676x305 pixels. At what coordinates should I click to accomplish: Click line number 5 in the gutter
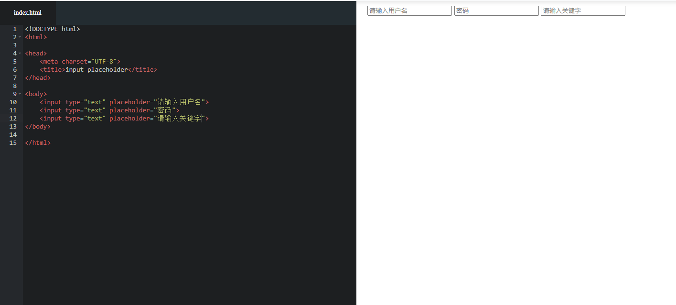15,61
